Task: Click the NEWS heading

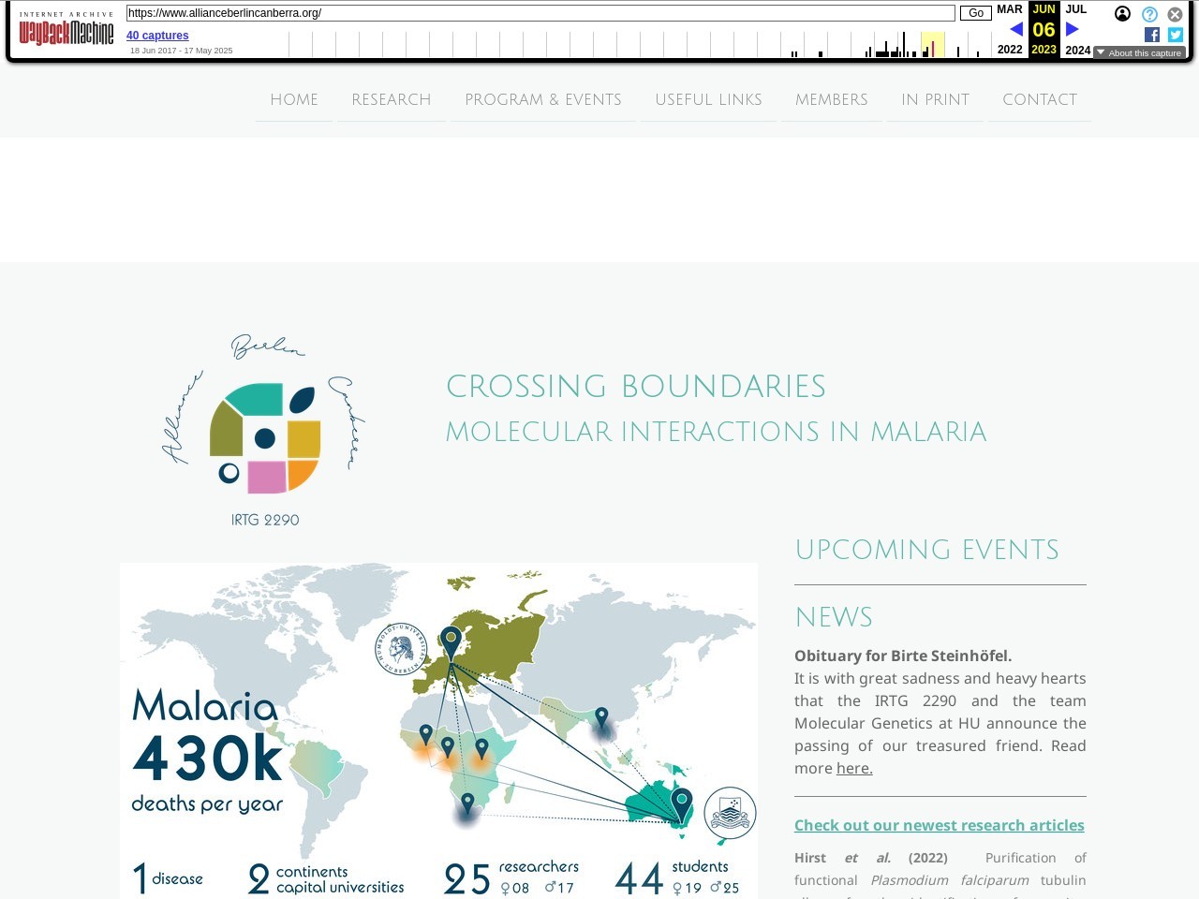Action: click(x=834, y=618)
